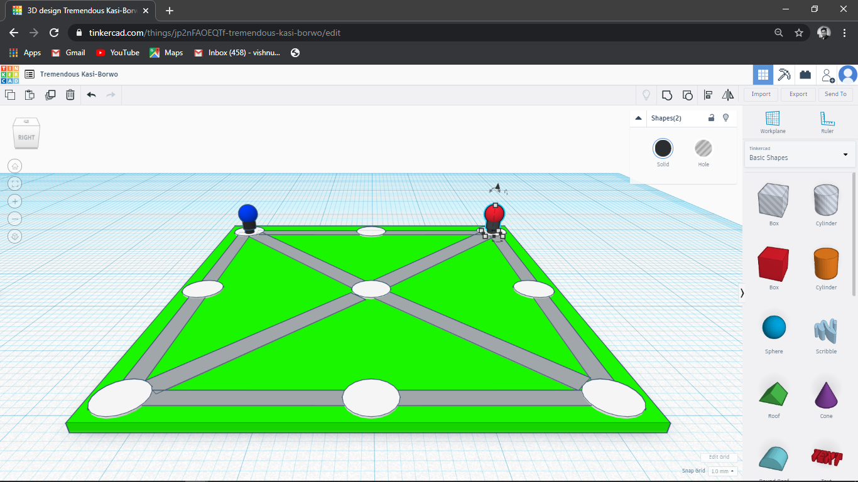
Task: Click the Duplicate and repeat icon
Action: coord(50,95)
